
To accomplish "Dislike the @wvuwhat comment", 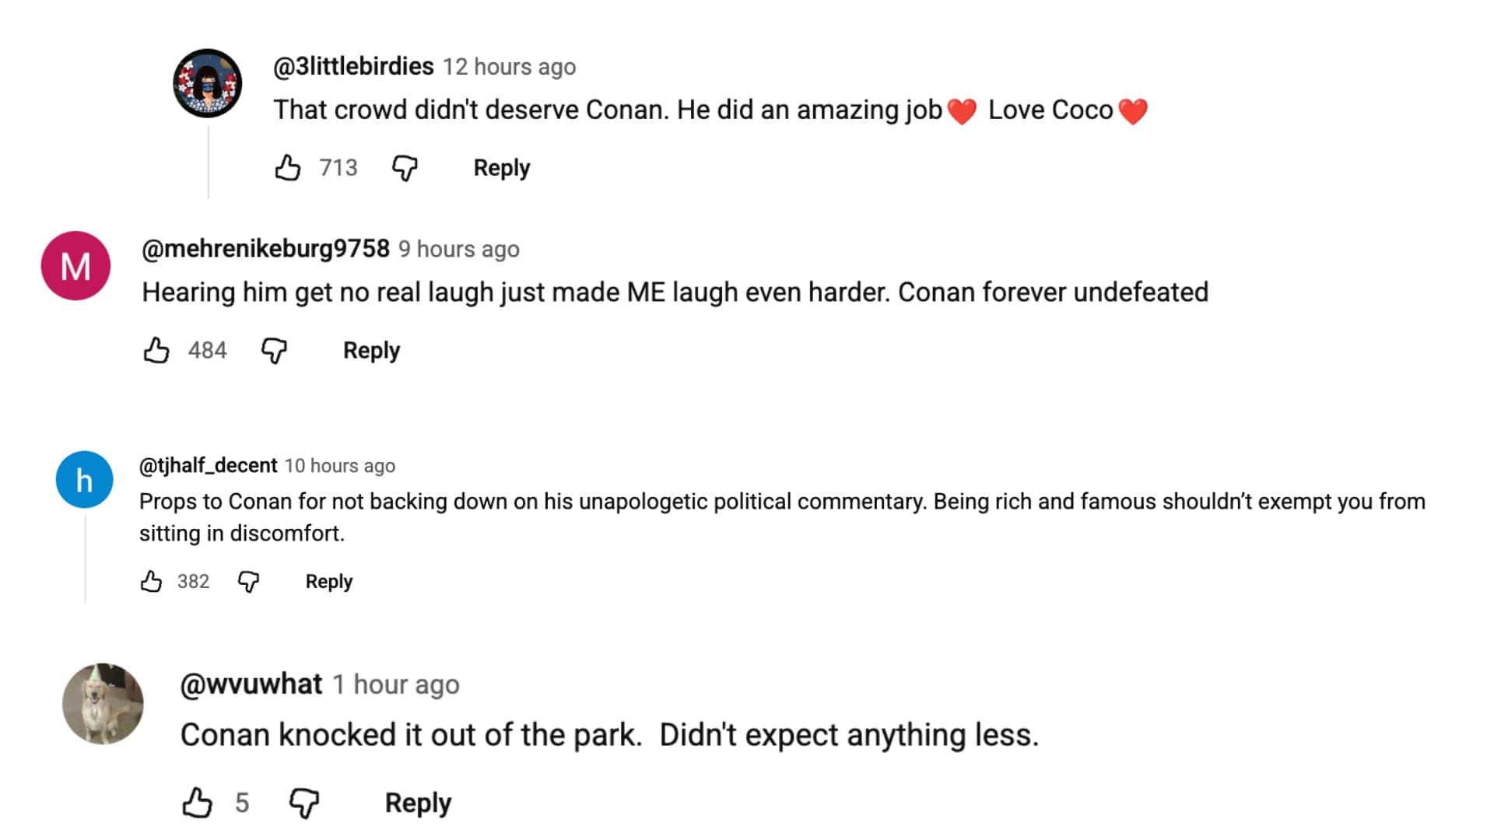I will coord(303,802).
